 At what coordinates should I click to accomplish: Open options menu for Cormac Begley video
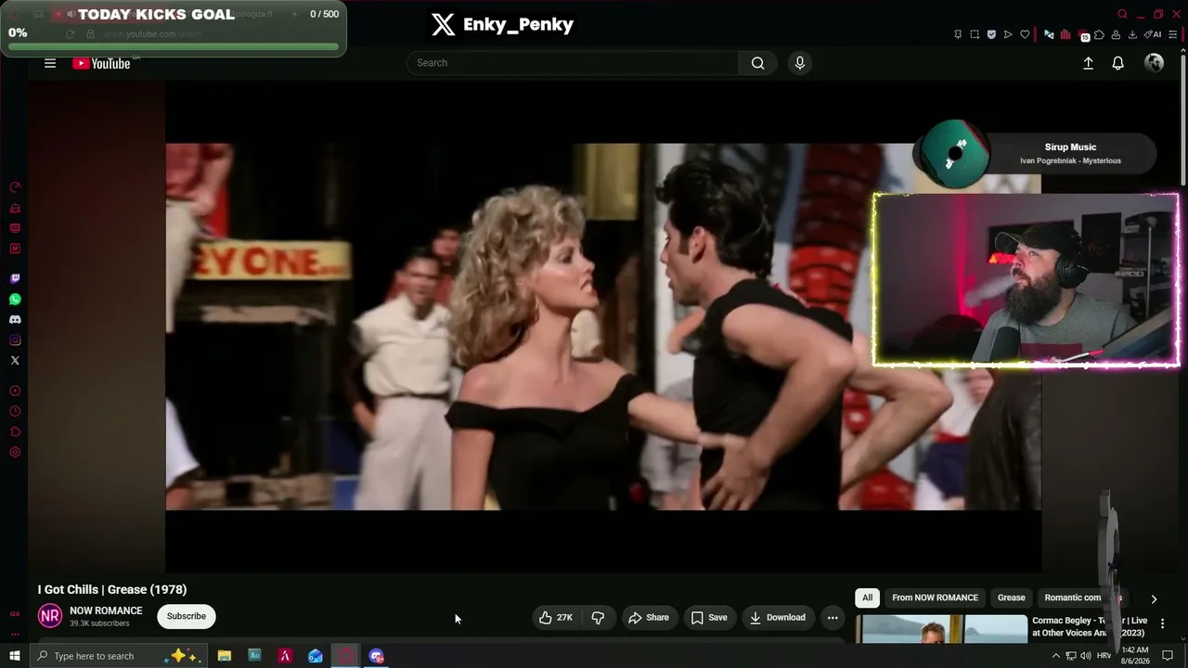(1162, 624)
